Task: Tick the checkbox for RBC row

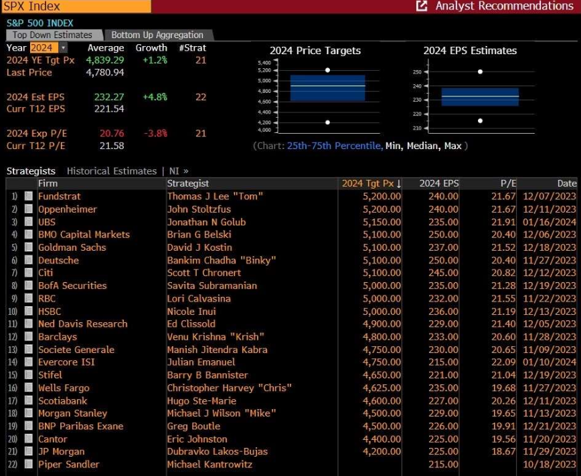Action: (29, 298)
